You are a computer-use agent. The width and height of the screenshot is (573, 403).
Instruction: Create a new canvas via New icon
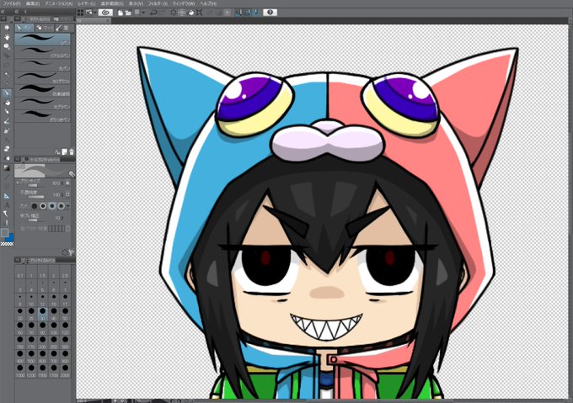tap(120, 13)
